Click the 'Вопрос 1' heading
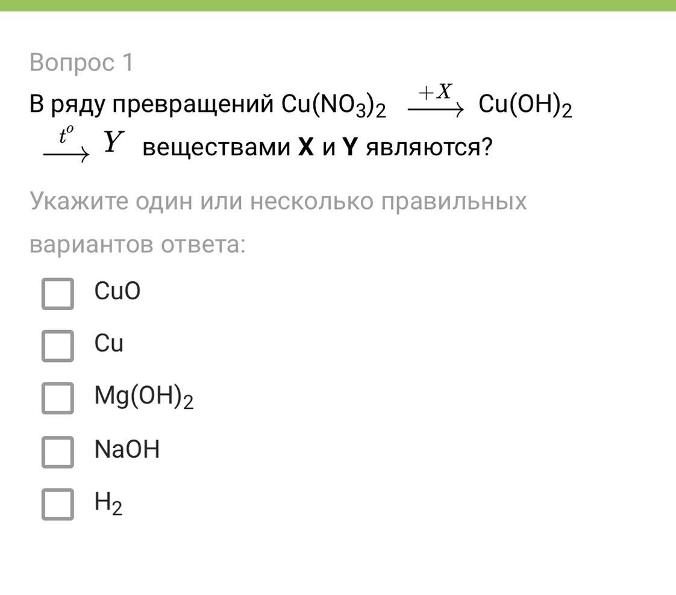This screenshot has height=595, width=676. click(81, 63)
